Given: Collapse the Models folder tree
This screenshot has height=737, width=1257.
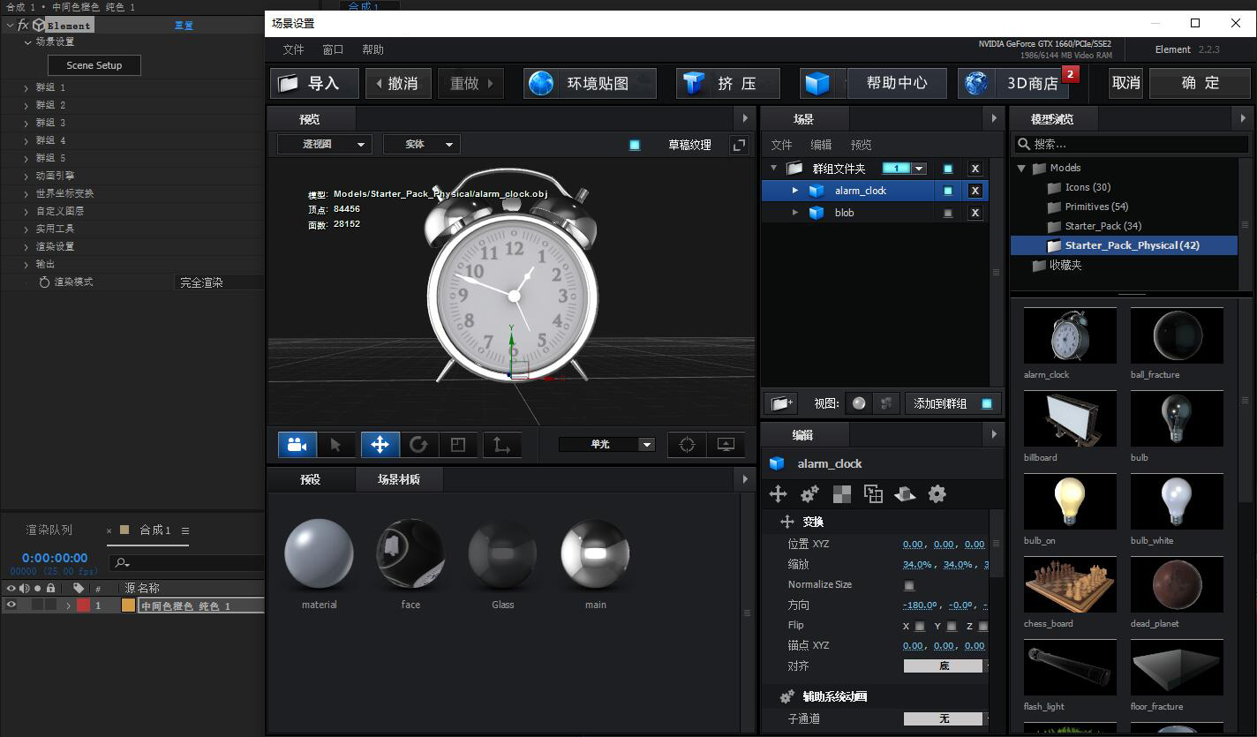Looking at the screenshot, I should point(1021,168).
